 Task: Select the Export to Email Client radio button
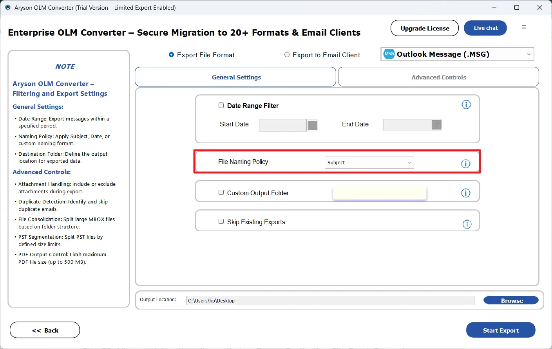point(287,55)
